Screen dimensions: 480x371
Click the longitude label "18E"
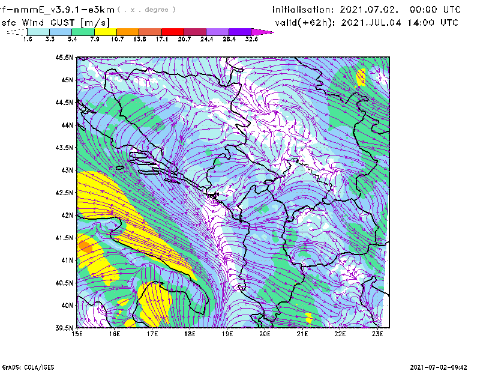point(190,334)
